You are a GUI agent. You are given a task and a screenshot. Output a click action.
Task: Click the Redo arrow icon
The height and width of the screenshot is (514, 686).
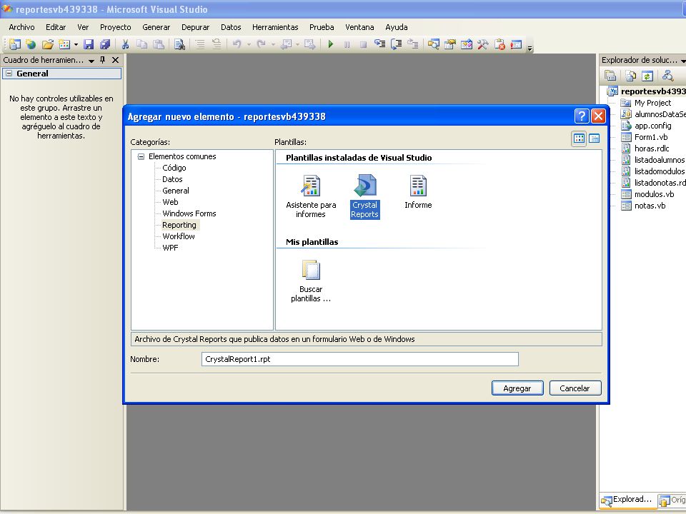pos(262,44)
